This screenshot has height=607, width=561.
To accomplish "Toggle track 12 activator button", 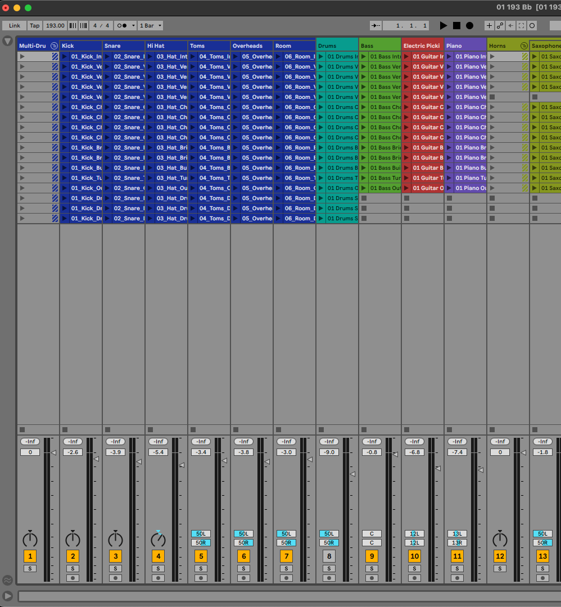I will [x=500, y=556].
